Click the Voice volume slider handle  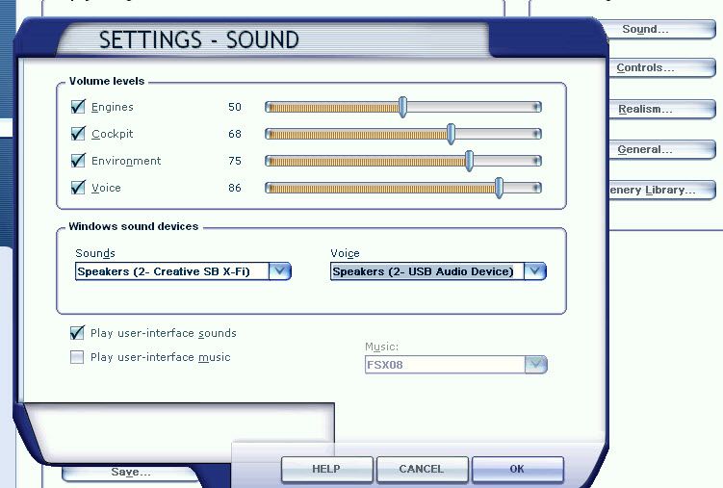click(499, 188)
